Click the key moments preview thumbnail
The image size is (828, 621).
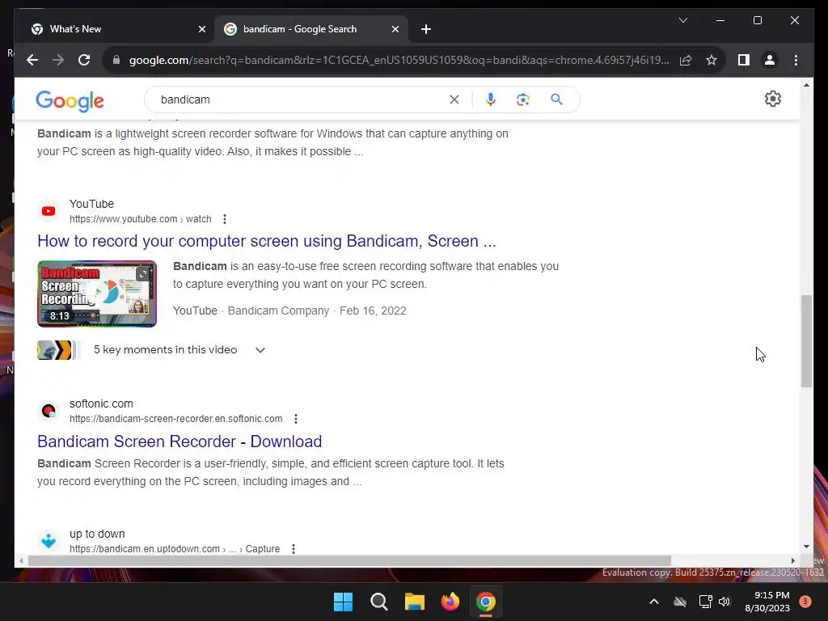coord(58,350)
